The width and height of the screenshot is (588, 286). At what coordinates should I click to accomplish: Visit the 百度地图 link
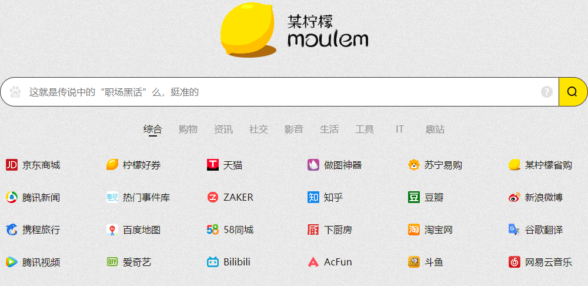(142, 230)
